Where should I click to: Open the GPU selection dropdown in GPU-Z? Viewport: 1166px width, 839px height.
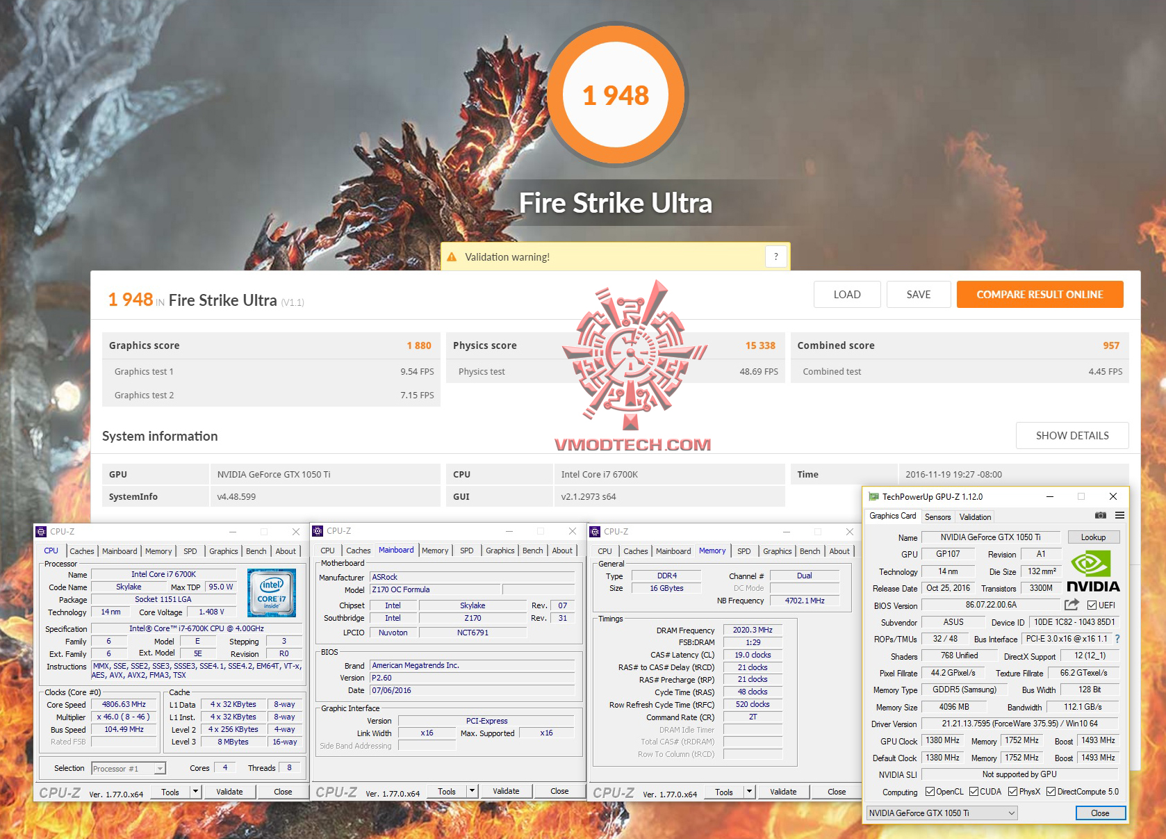[x=942, y=813]
